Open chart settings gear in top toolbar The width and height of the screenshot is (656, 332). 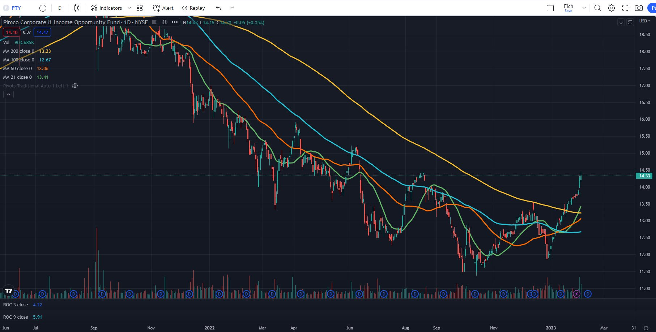tap(611, 8)
